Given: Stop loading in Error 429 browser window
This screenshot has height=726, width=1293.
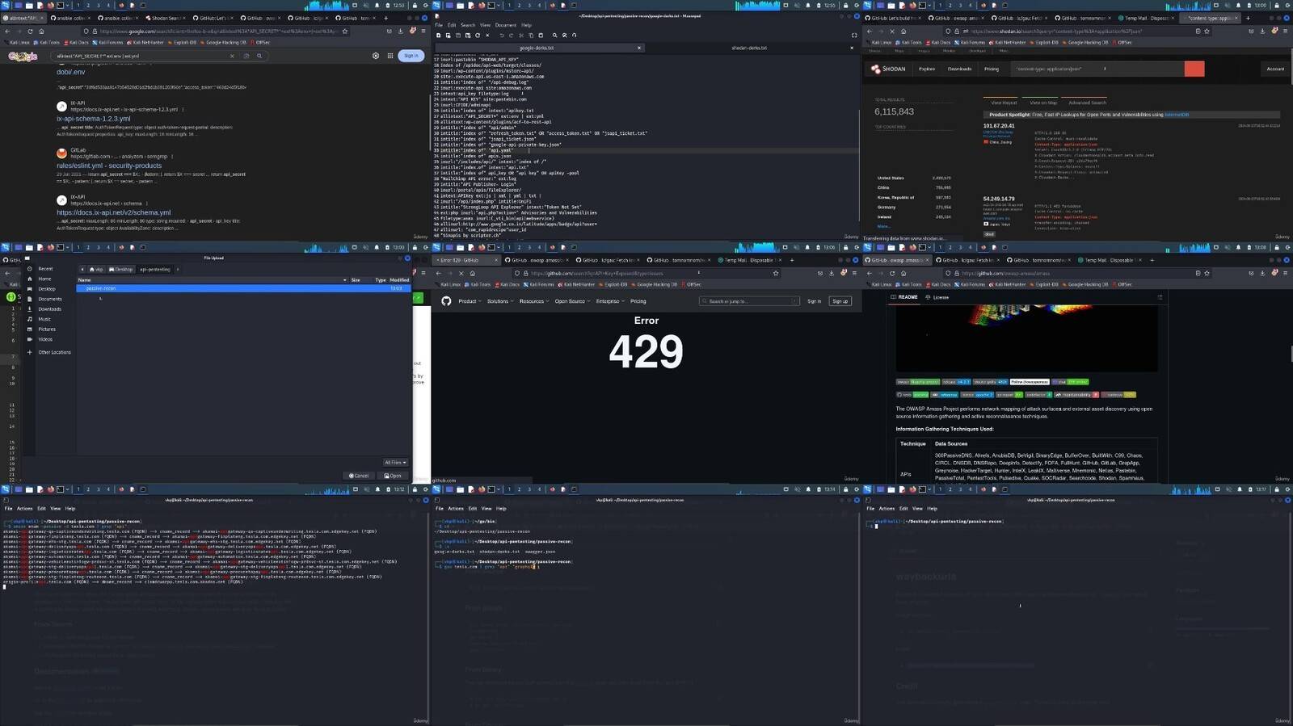Looking at the screenshot, I should point(461,273).
